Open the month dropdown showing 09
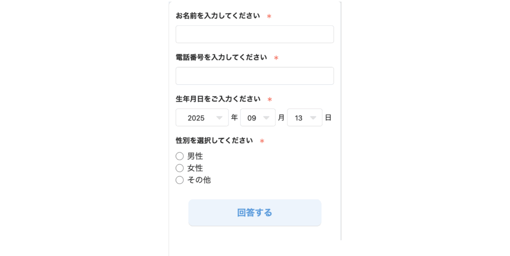Image resolution: width=510 pixels, height=256 pixels. point(257,118)
